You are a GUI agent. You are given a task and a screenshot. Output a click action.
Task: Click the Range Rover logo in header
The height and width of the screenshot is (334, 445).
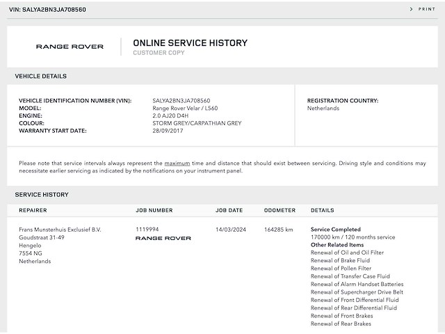coord(70,47)
